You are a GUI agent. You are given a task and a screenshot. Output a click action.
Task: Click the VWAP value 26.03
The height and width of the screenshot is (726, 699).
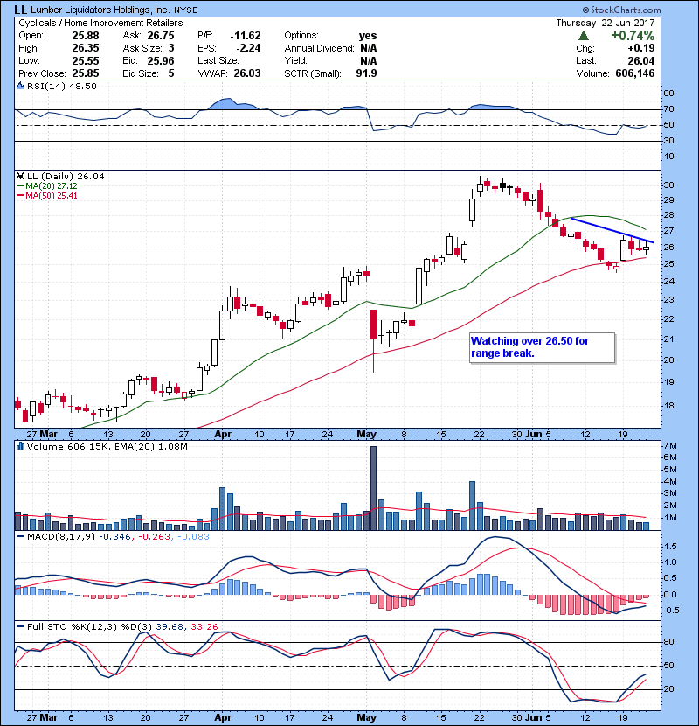(247, 73)
